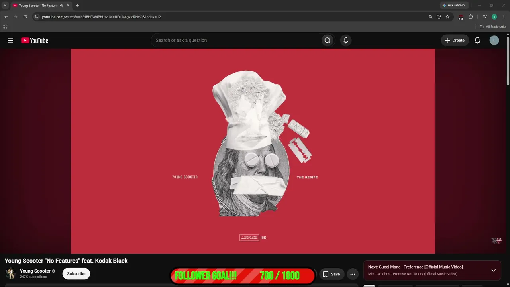Screen dimensions: 510x287
Task: Open the YouTube guide hamburger menu
Action: pos(10,40)
